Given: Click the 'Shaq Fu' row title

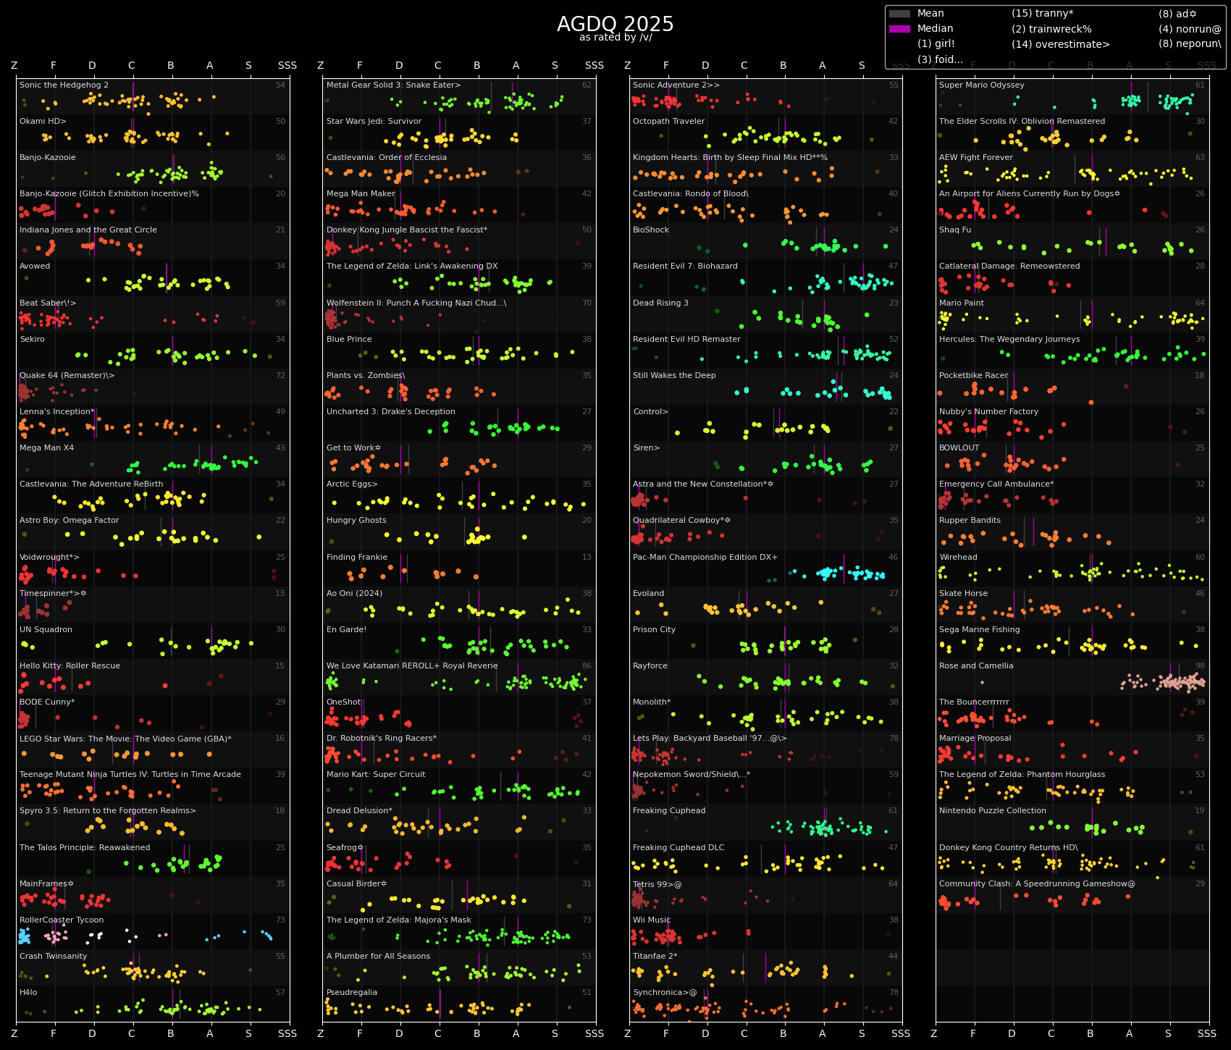Looking at the screenshot, I should point(955,230).
